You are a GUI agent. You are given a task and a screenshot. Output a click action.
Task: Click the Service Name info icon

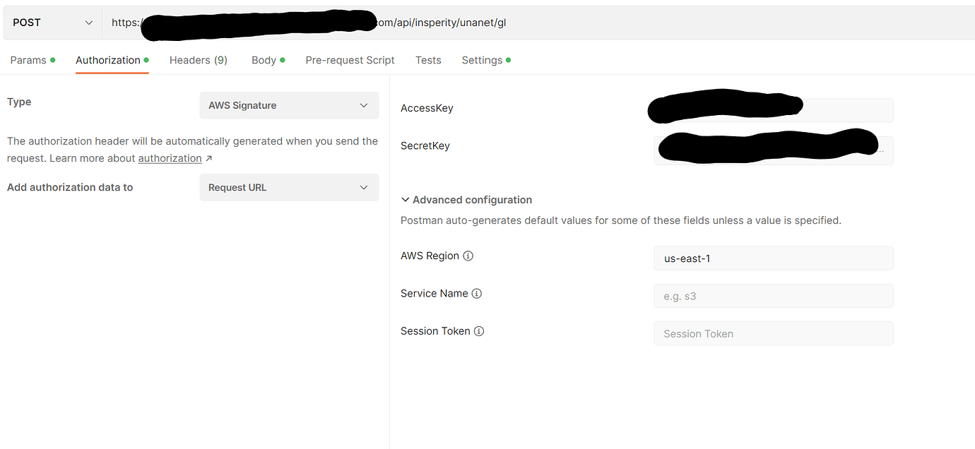(477, 294)
